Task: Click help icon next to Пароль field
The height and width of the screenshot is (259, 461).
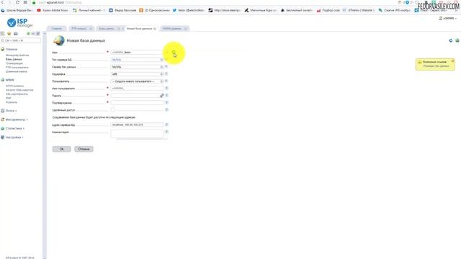Action: coord(166,96)
